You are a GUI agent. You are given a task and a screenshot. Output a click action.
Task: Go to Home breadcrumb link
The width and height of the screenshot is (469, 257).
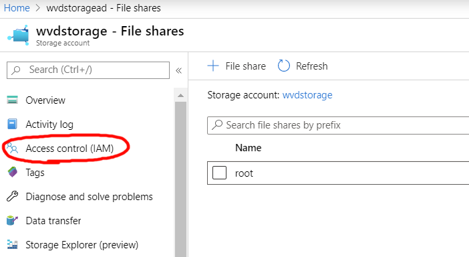[x=17, y=8]
